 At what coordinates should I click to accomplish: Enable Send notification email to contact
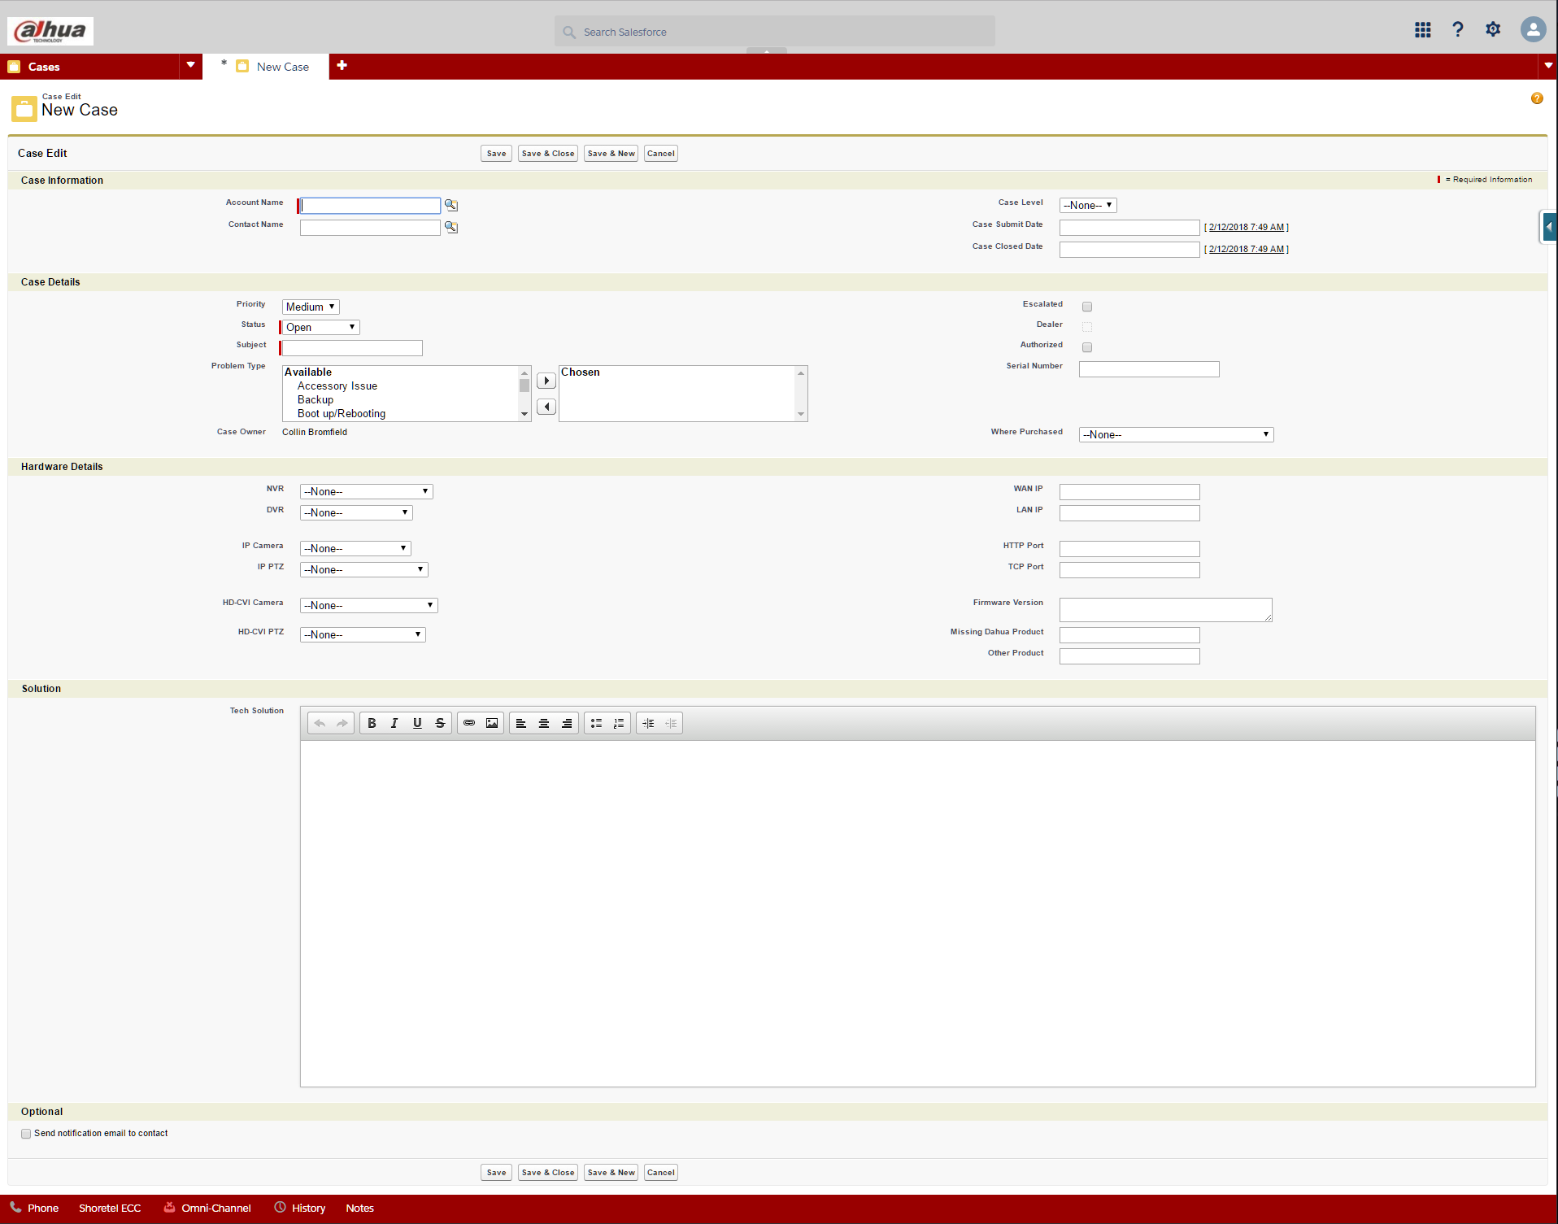(x=26, y=1134)
